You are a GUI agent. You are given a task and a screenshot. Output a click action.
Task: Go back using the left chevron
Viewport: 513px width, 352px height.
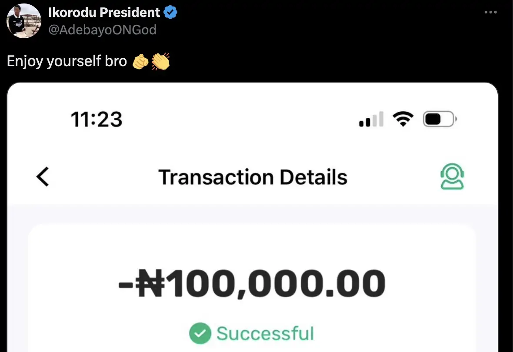tap(43, 177)
